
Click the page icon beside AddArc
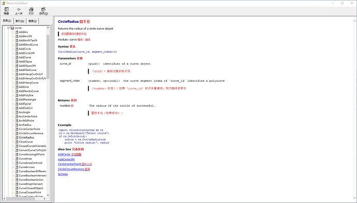coord(17,32)
